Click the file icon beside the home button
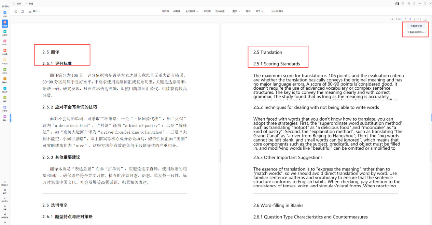The height and width of the screenshot is (225, 432). click(x=22, y=11)
